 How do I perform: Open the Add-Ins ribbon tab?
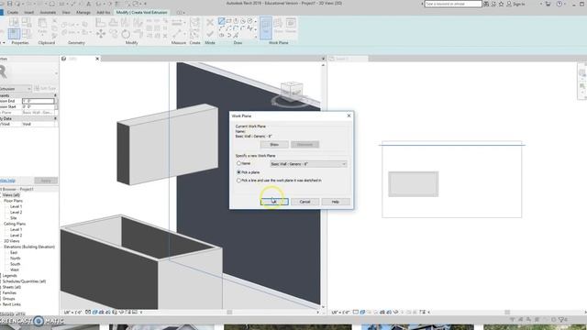coord(104,12)
